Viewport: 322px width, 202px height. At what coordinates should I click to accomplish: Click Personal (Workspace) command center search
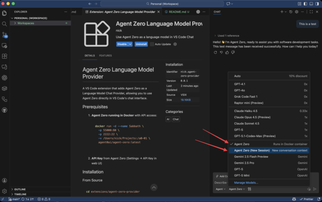[x=162, y=4]
